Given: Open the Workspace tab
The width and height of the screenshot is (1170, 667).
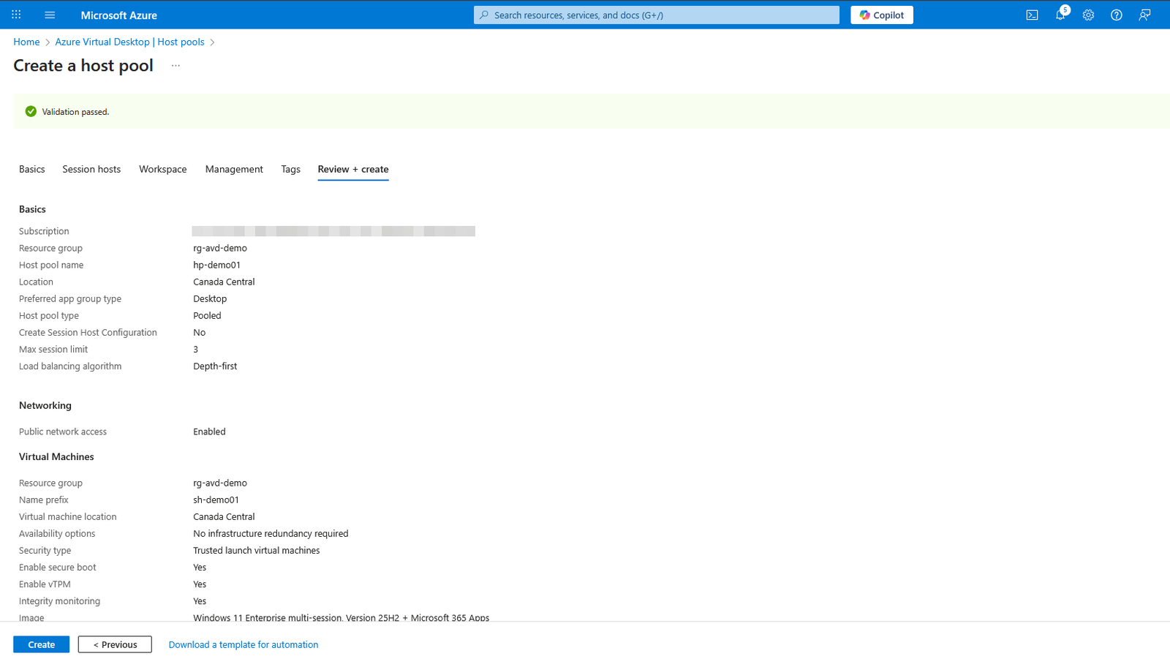Looking at the screenshot, I should pyautogui.click(x=162, y=169).
